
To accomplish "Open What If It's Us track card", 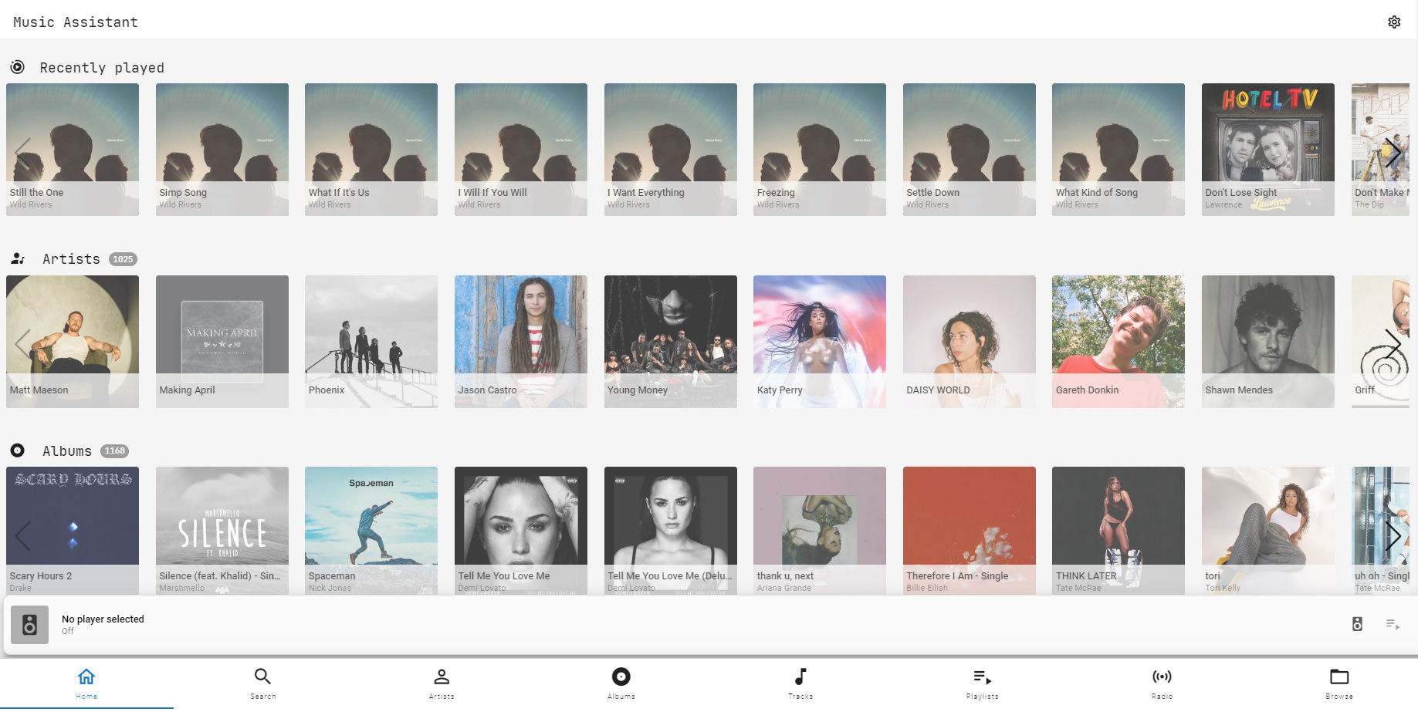I will [x=371, y=150].
